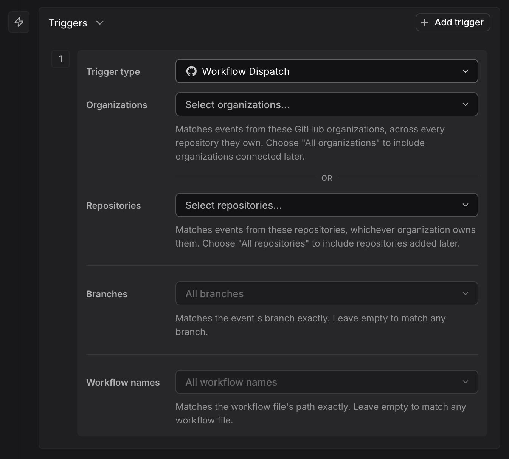Click the Repositories label
Image resolution: width=509 pixels, height=459 pixels.
pyautogui.click(x=113, y=206)
